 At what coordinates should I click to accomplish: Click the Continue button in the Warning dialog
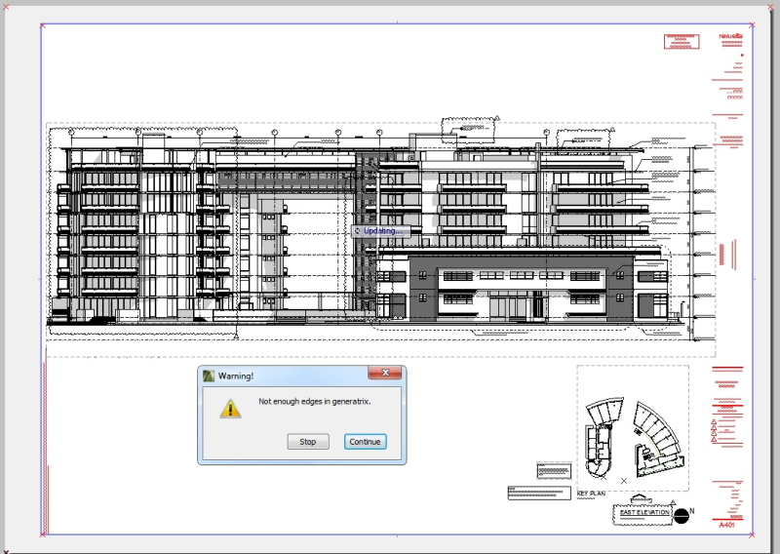click(x=365, y=442)
